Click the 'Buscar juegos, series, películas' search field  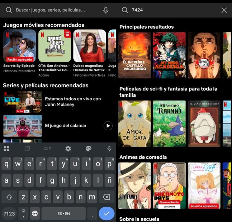[x=54, y=10]
